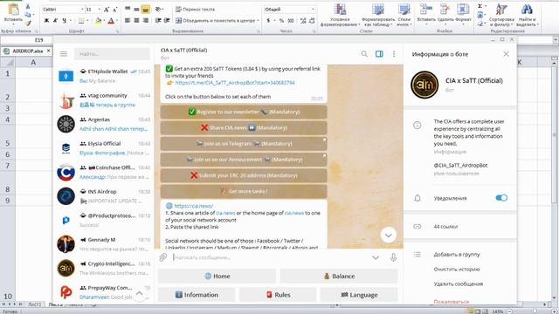Screen dimensions: 559x314
Task: Click Join us on our Announcement button
Action: tap(244, 160)
